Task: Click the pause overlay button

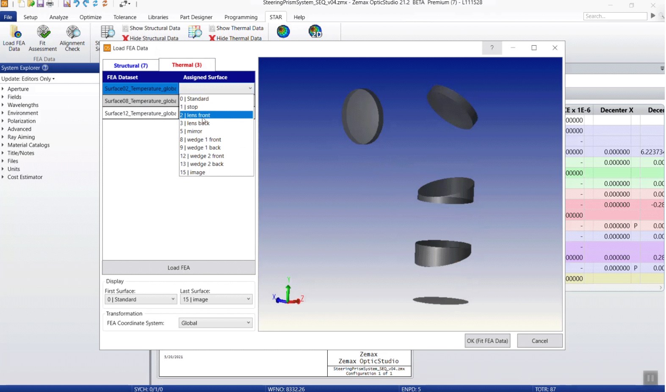Action: 650,378
